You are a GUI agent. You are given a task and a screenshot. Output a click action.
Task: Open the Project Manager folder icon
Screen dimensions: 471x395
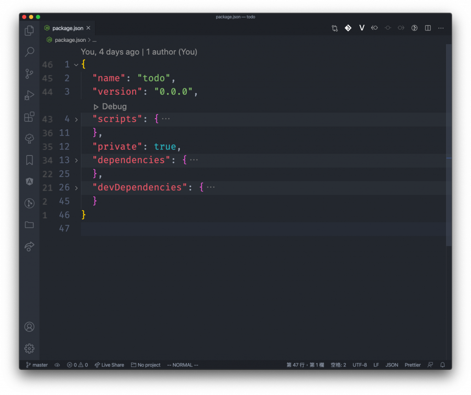(29, 225)
